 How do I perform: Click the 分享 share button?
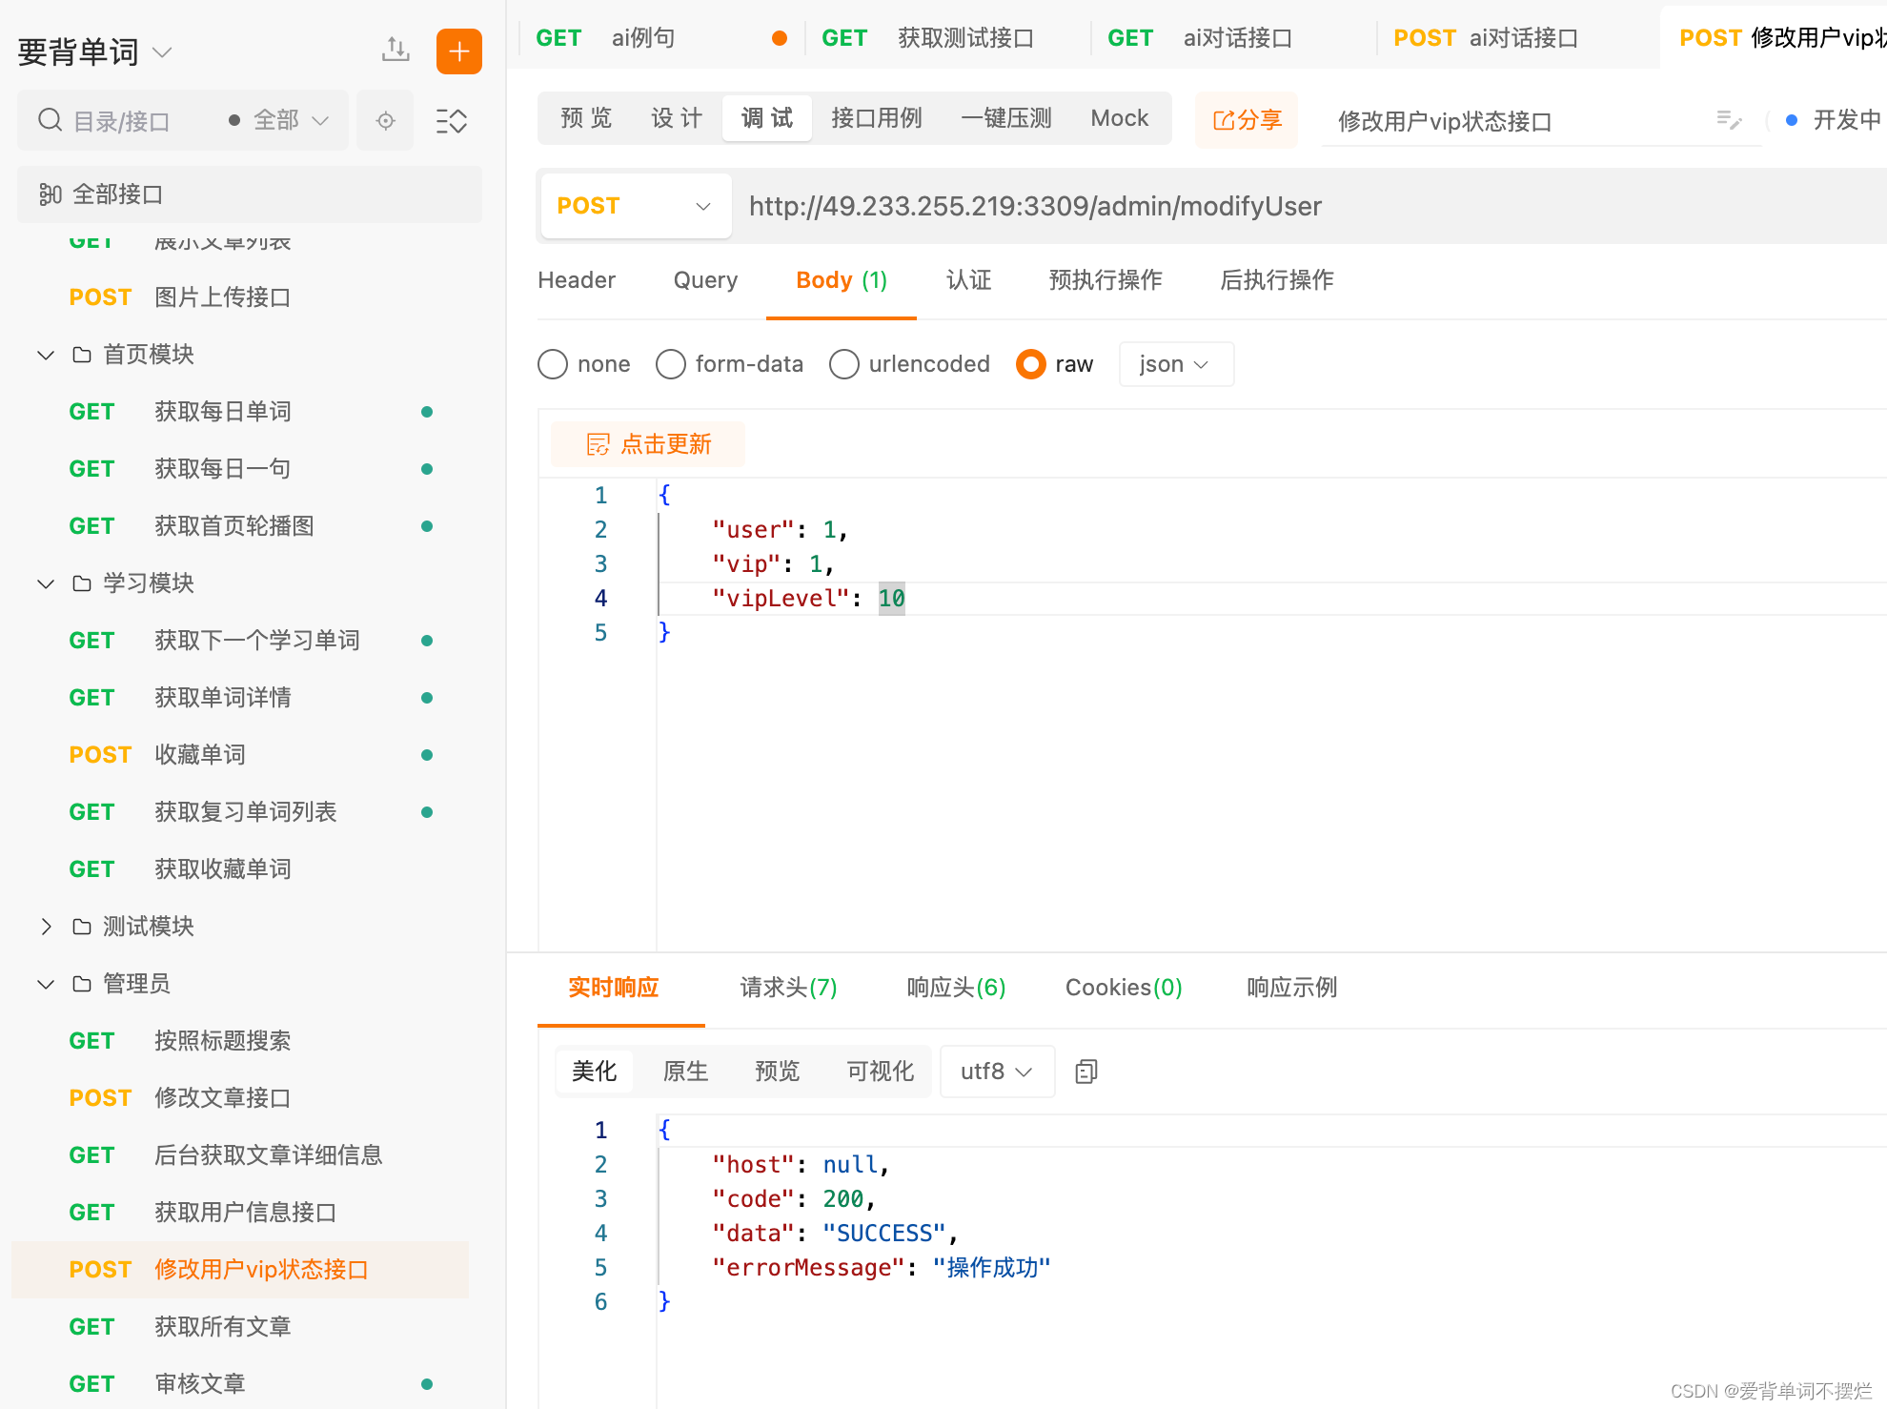(x=1247, y=120)
